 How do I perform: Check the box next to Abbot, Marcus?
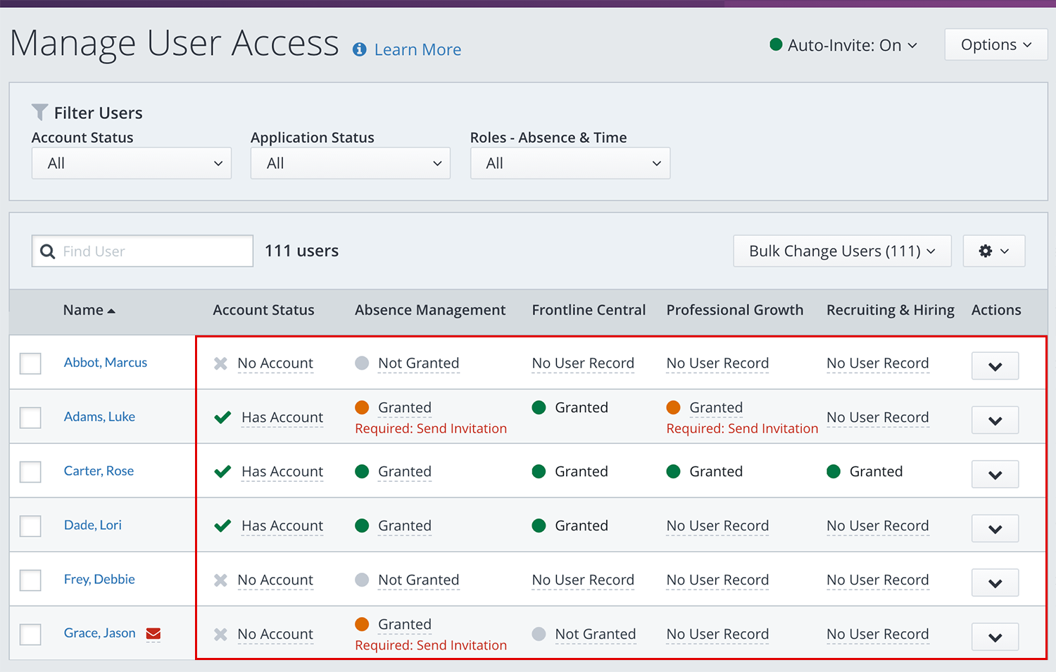pos(30,363)
